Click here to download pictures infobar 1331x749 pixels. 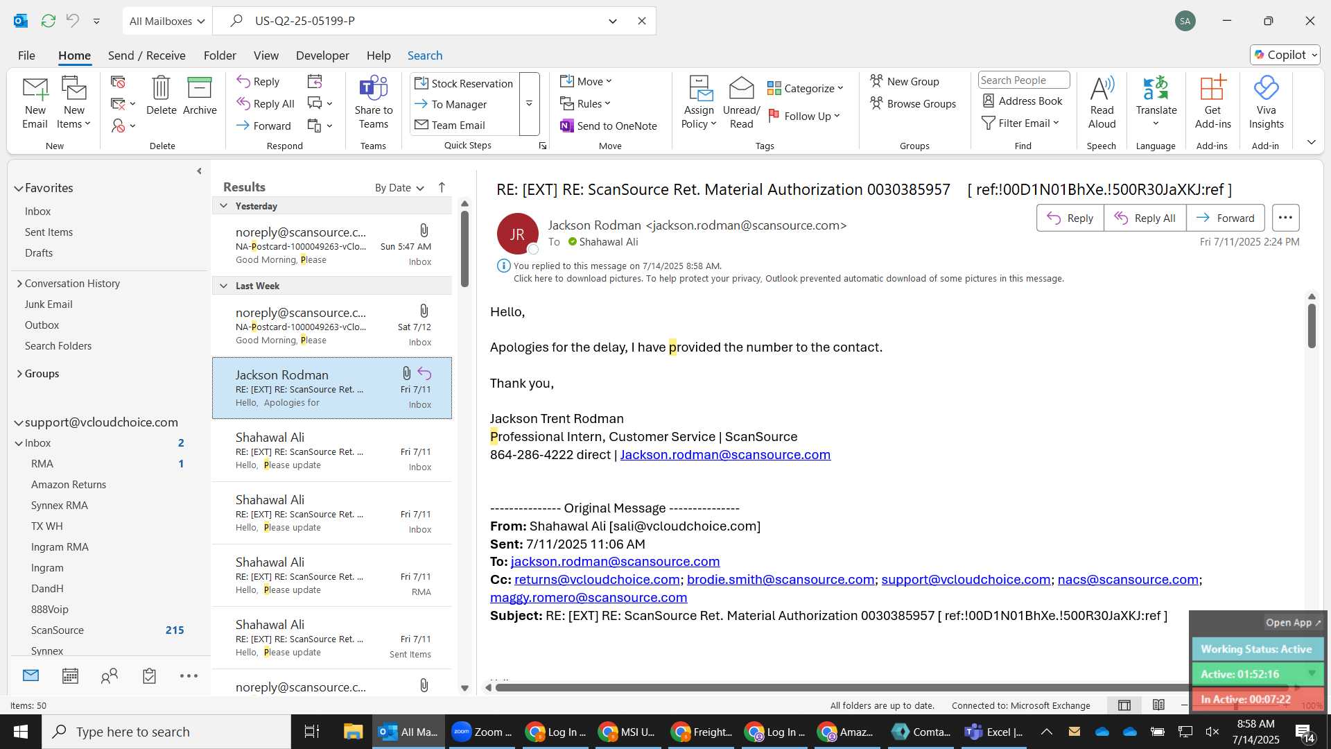(x=788, y=279)
